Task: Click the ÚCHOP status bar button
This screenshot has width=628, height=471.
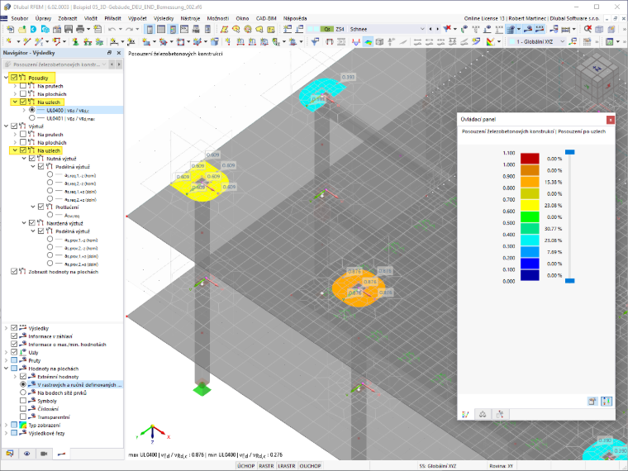Action: pos(245,466)
